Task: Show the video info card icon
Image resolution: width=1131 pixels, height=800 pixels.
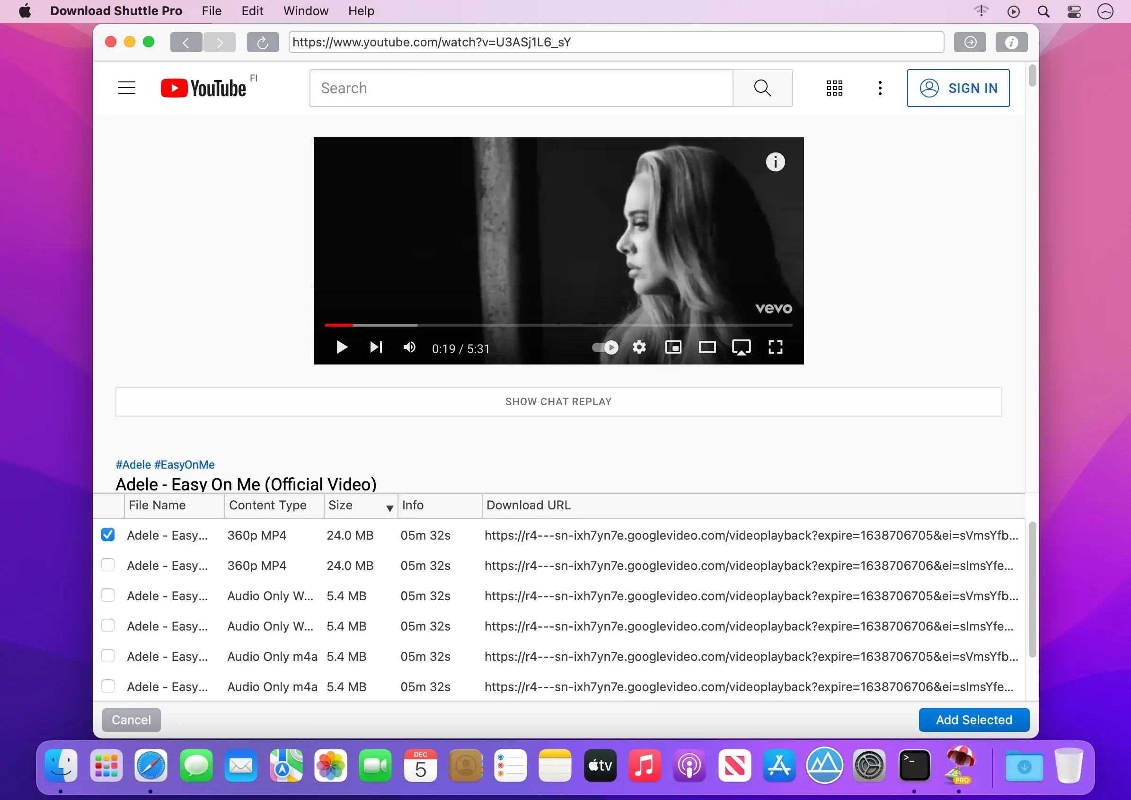Action: [x=775, y=161]
